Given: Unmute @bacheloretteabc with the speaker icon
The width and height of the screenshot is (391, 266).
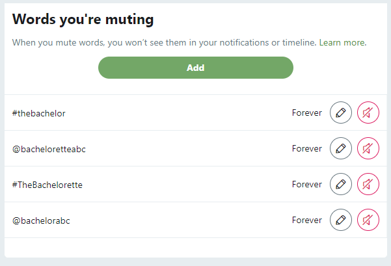Looking at the screenshot, I should [368, 148].
